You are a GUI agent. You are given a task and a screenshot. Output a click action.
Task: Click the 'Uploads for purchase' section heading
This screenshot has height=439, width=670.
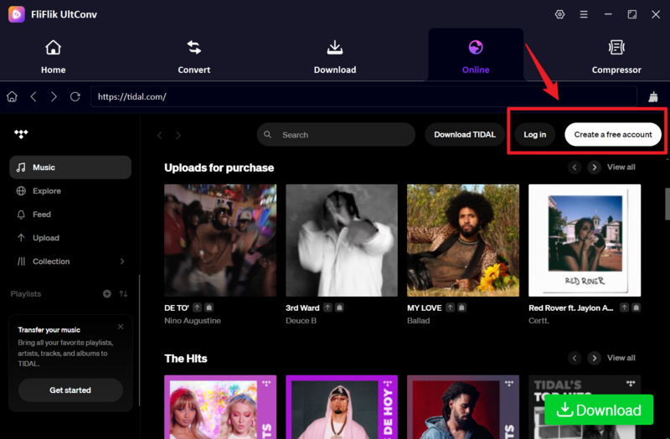pos(219,168)
